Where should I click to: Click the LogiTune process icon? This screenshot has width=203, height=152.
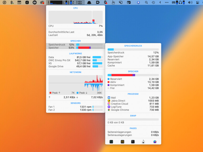point(109,107)
